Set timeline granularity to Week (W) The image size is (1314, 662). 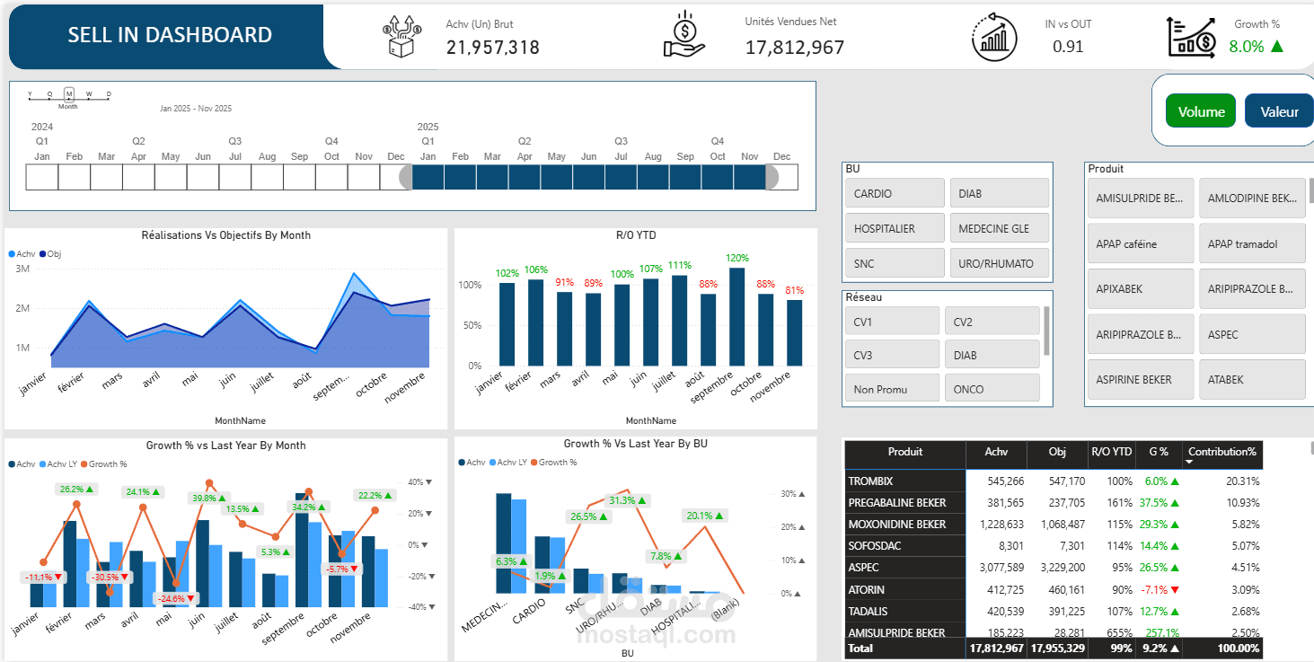tap(89, 93)
